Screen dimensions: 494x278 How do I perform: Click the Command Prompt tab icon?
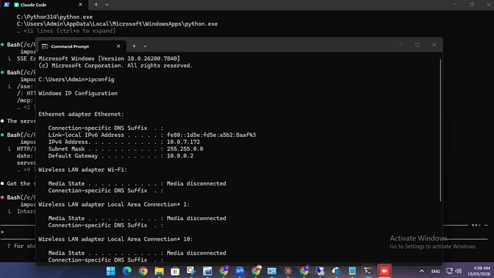[x=44, y=47]
